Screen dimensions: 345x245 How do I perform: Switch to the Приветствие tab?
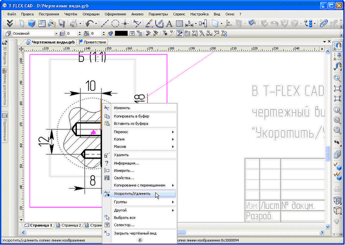pyautogui.click(x=93, y=42)
